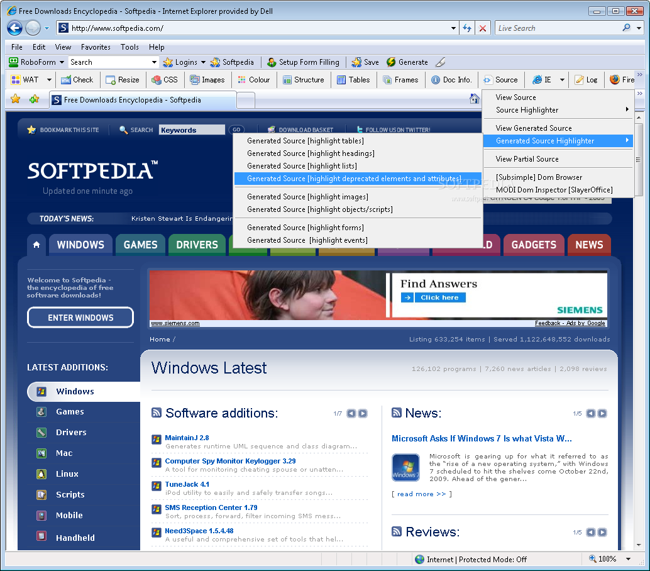Switch to the DRIVERS tab
The image size is (650, 571).
197,245
